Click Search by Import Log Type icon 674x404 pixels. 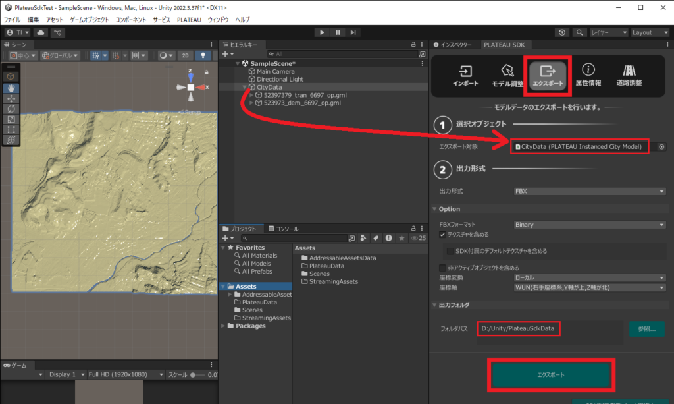click(388, 238)
